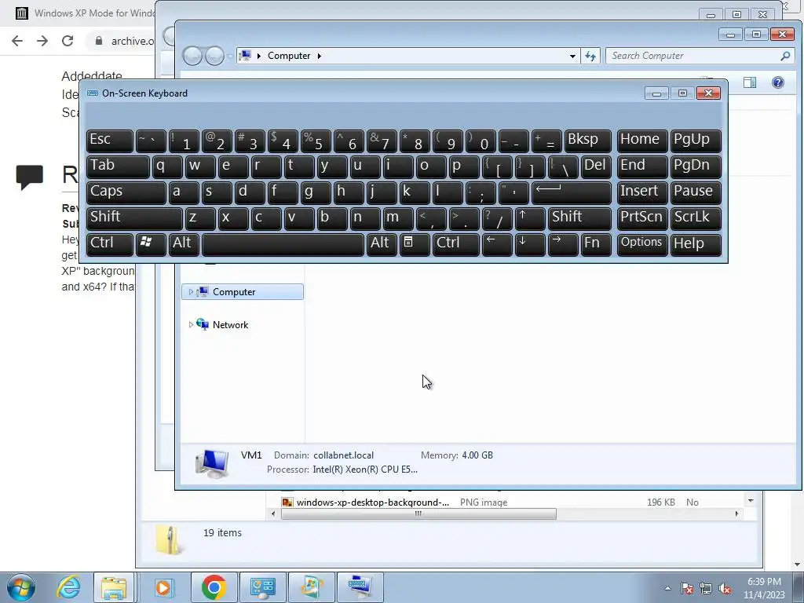This screenshot has width=804, height=603.
Task: Click browser forward arrow
Action: click(42, 41)
